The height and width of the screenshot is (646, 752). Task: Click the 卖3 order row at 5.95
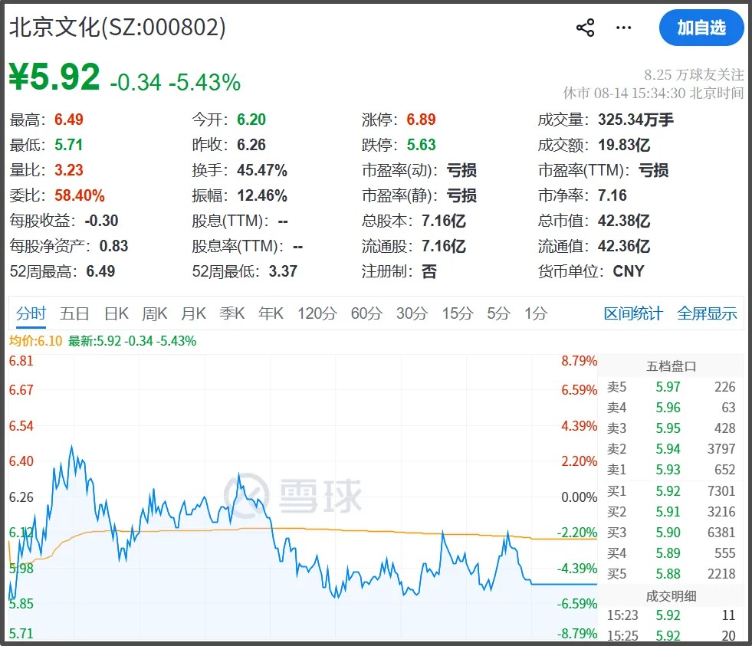671,428
